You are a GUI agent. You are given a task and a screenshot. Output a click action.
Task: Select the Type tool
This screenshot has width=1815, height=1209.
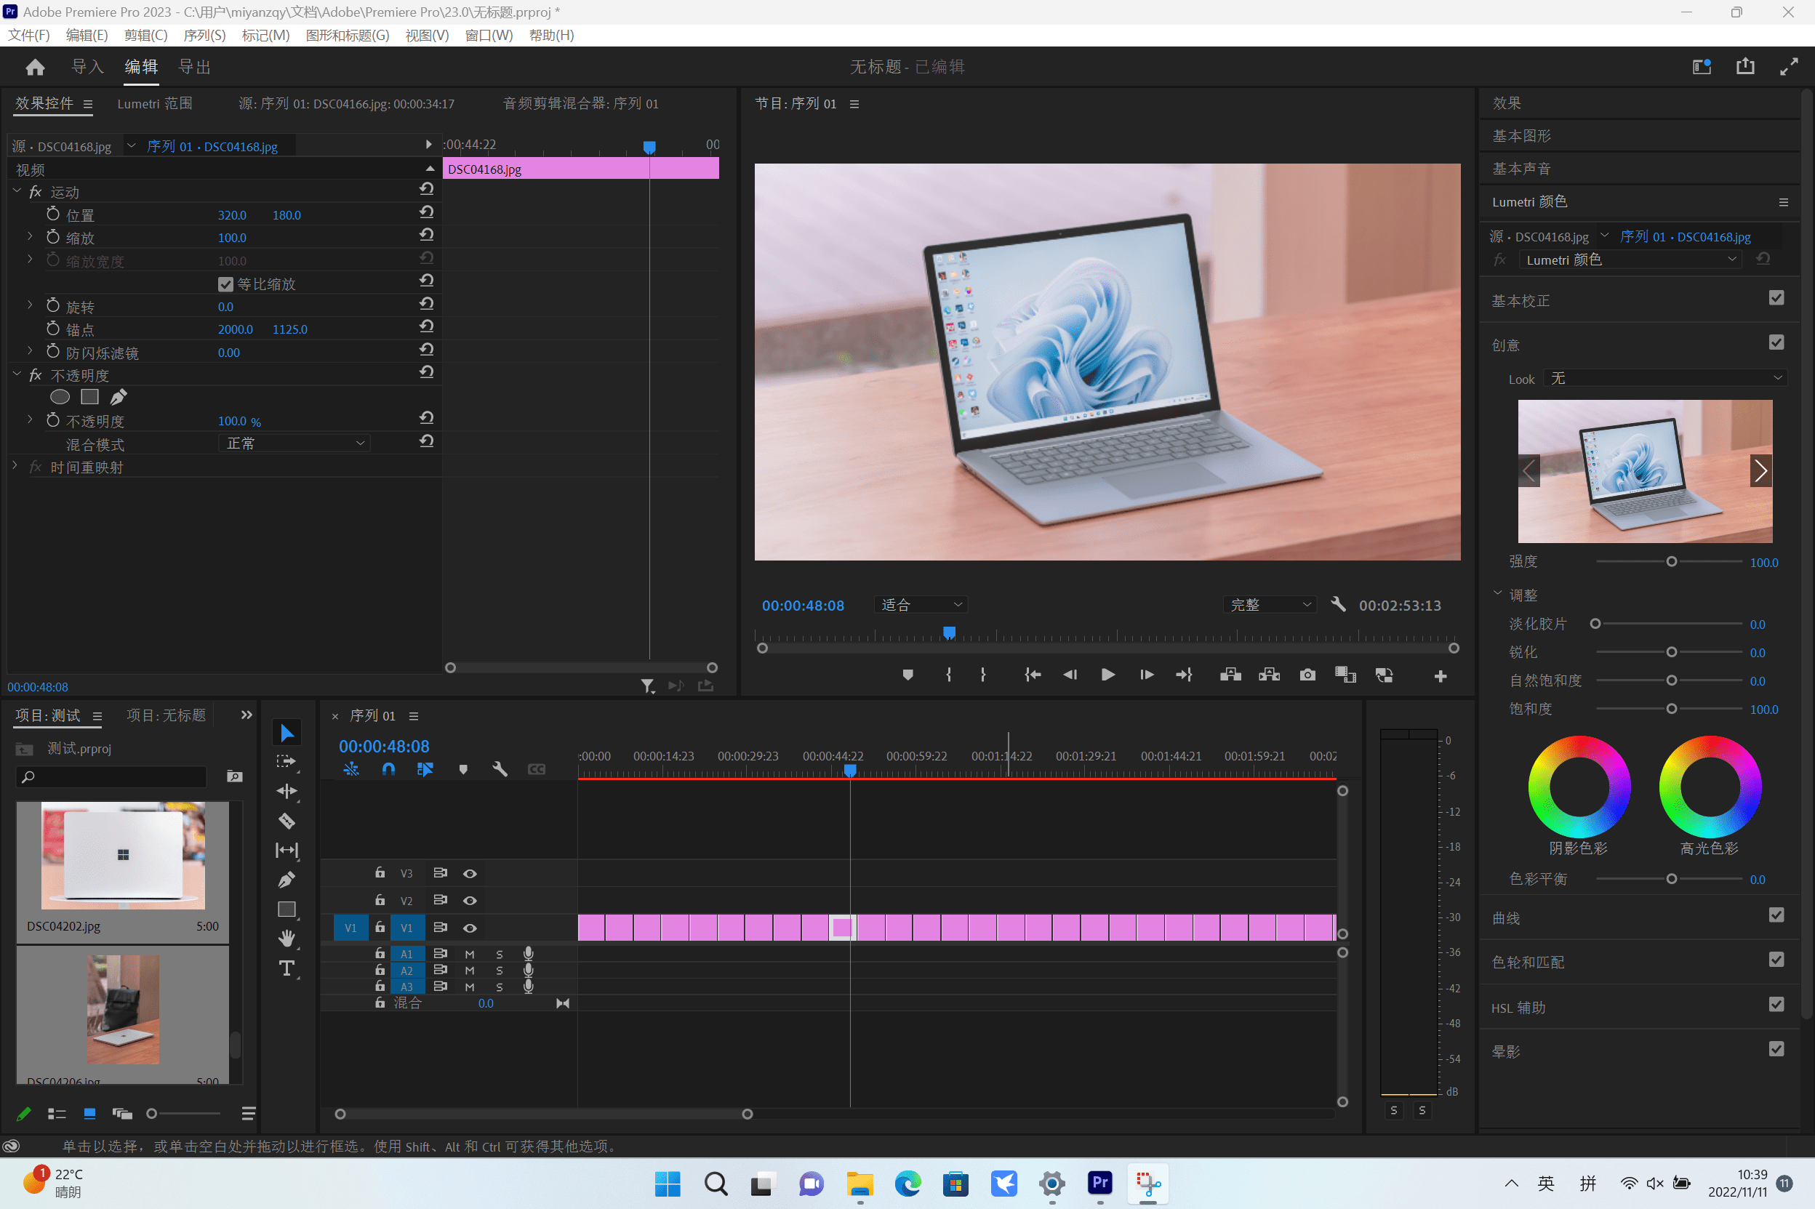click(x=287, y=968)
